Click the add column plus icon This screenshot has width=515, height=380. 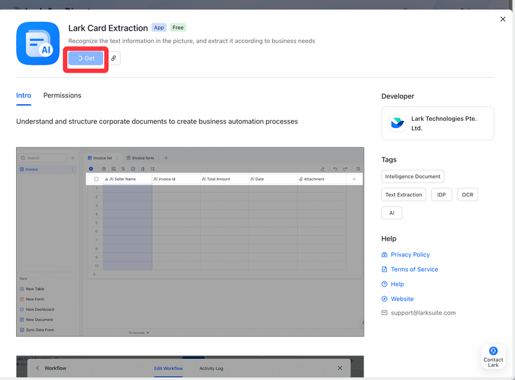354,179
